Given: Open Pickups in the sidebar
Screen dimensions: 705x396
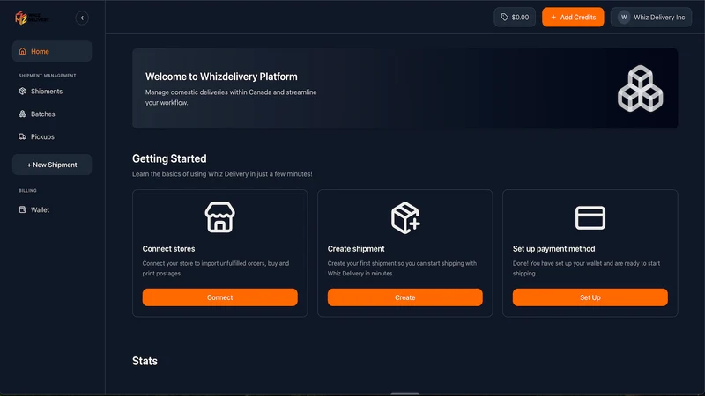Looking at the screenshot, I should pos(52,136).
